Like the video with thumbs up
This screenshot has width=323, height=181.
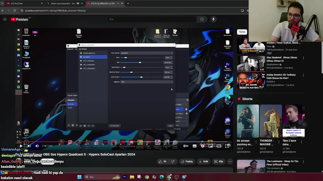click(163, 161)
